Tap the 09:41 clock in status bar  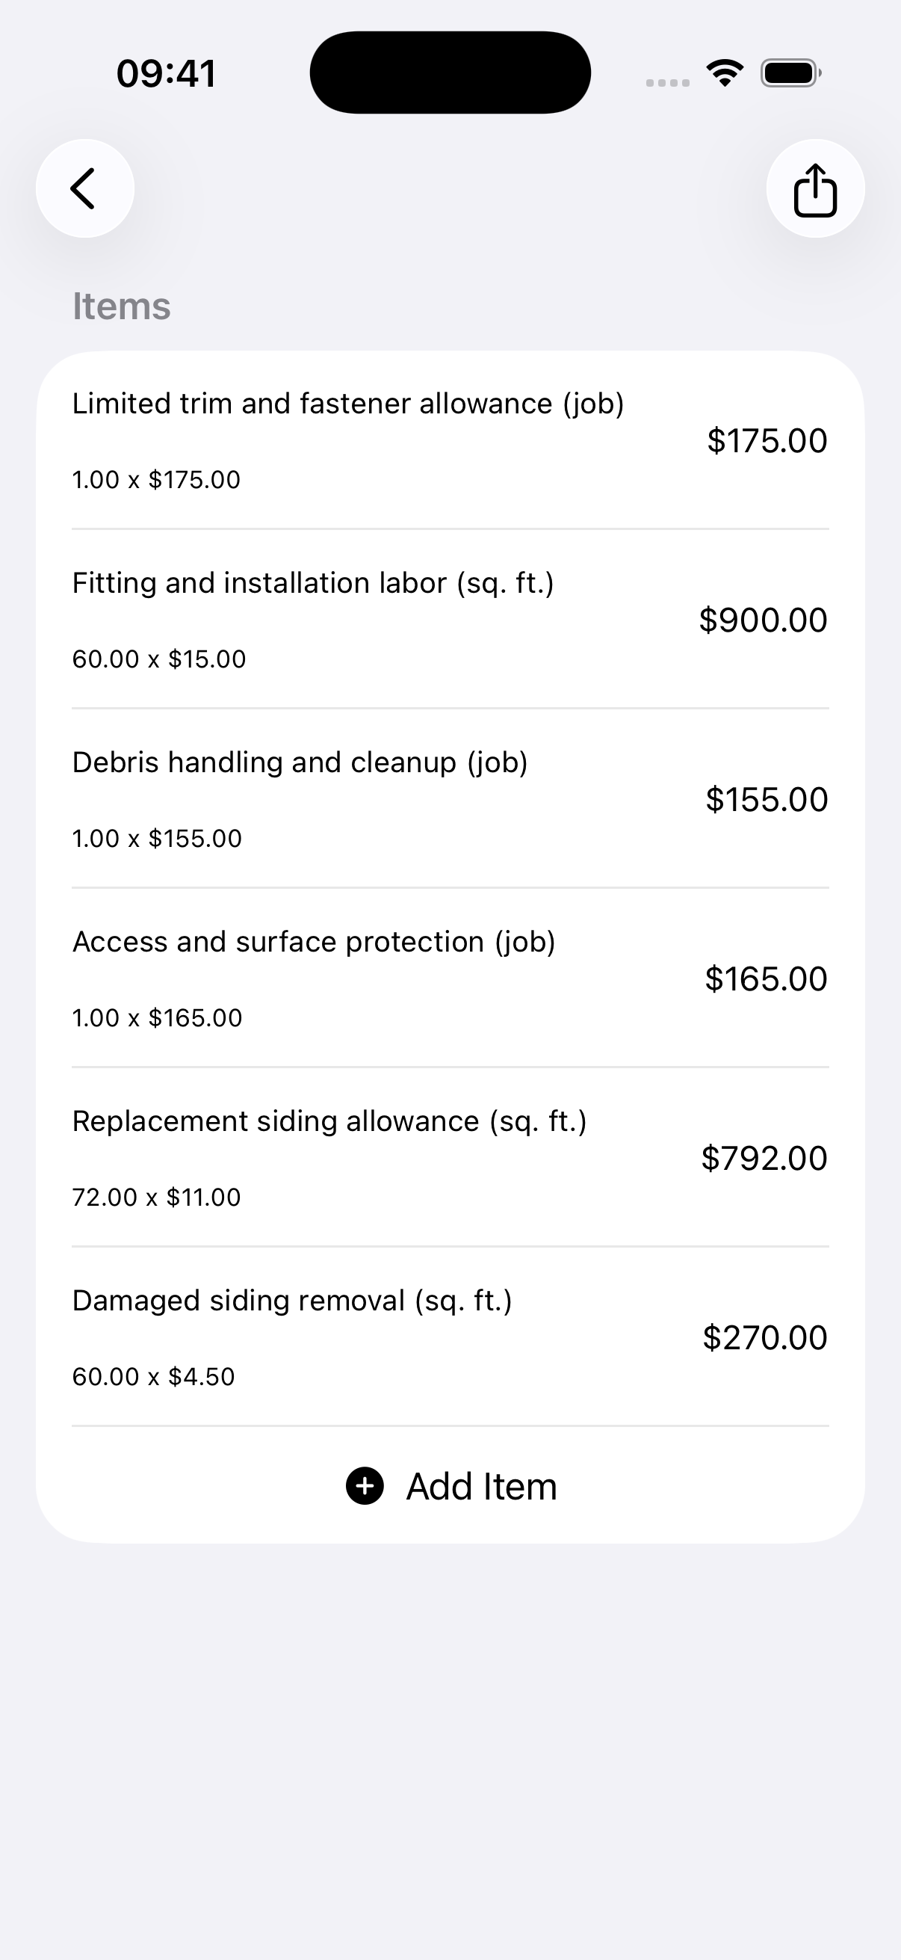(x=167, y=74)
